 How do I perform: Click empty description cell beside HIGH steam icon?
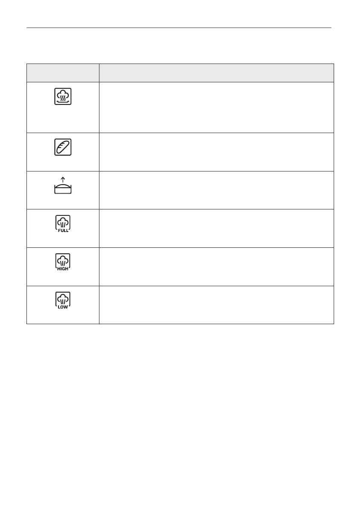pos(216,267)
